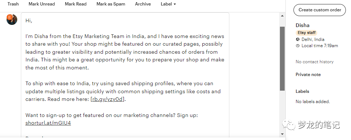The image size is (351, 140).
Task: Mark this message as Spam
Action: (111, 4)
